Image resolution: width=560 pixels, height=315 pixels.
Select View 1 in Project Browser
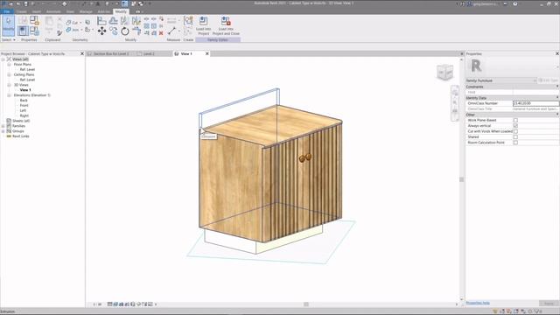[25, 90]
